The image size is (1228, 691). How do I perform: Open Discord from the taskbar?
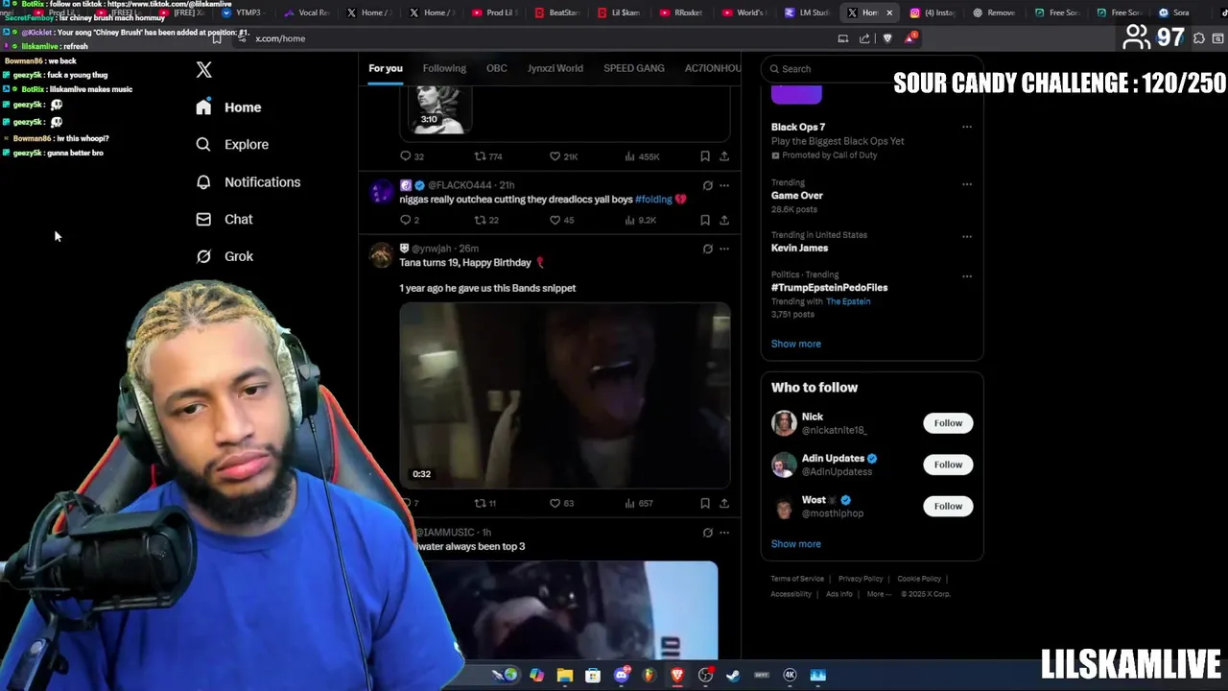point(621,676)
